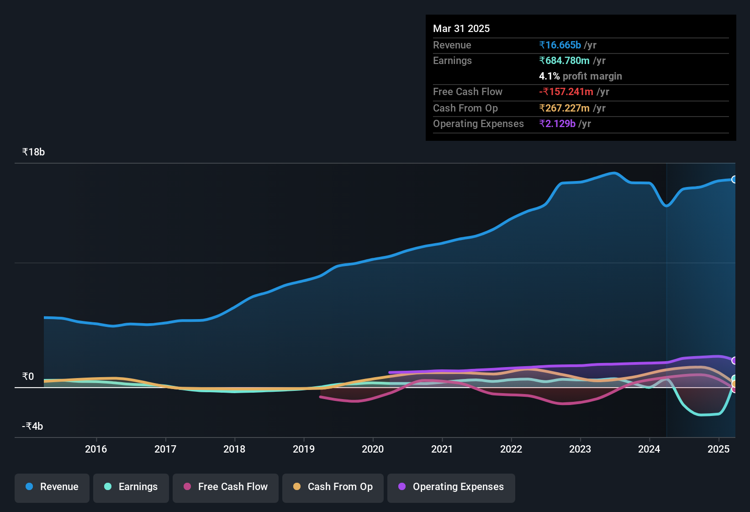Click the blue Revenue endpoint marker on chart
The width and height of the screenshot is (750, 512).
tap(734, 179)
